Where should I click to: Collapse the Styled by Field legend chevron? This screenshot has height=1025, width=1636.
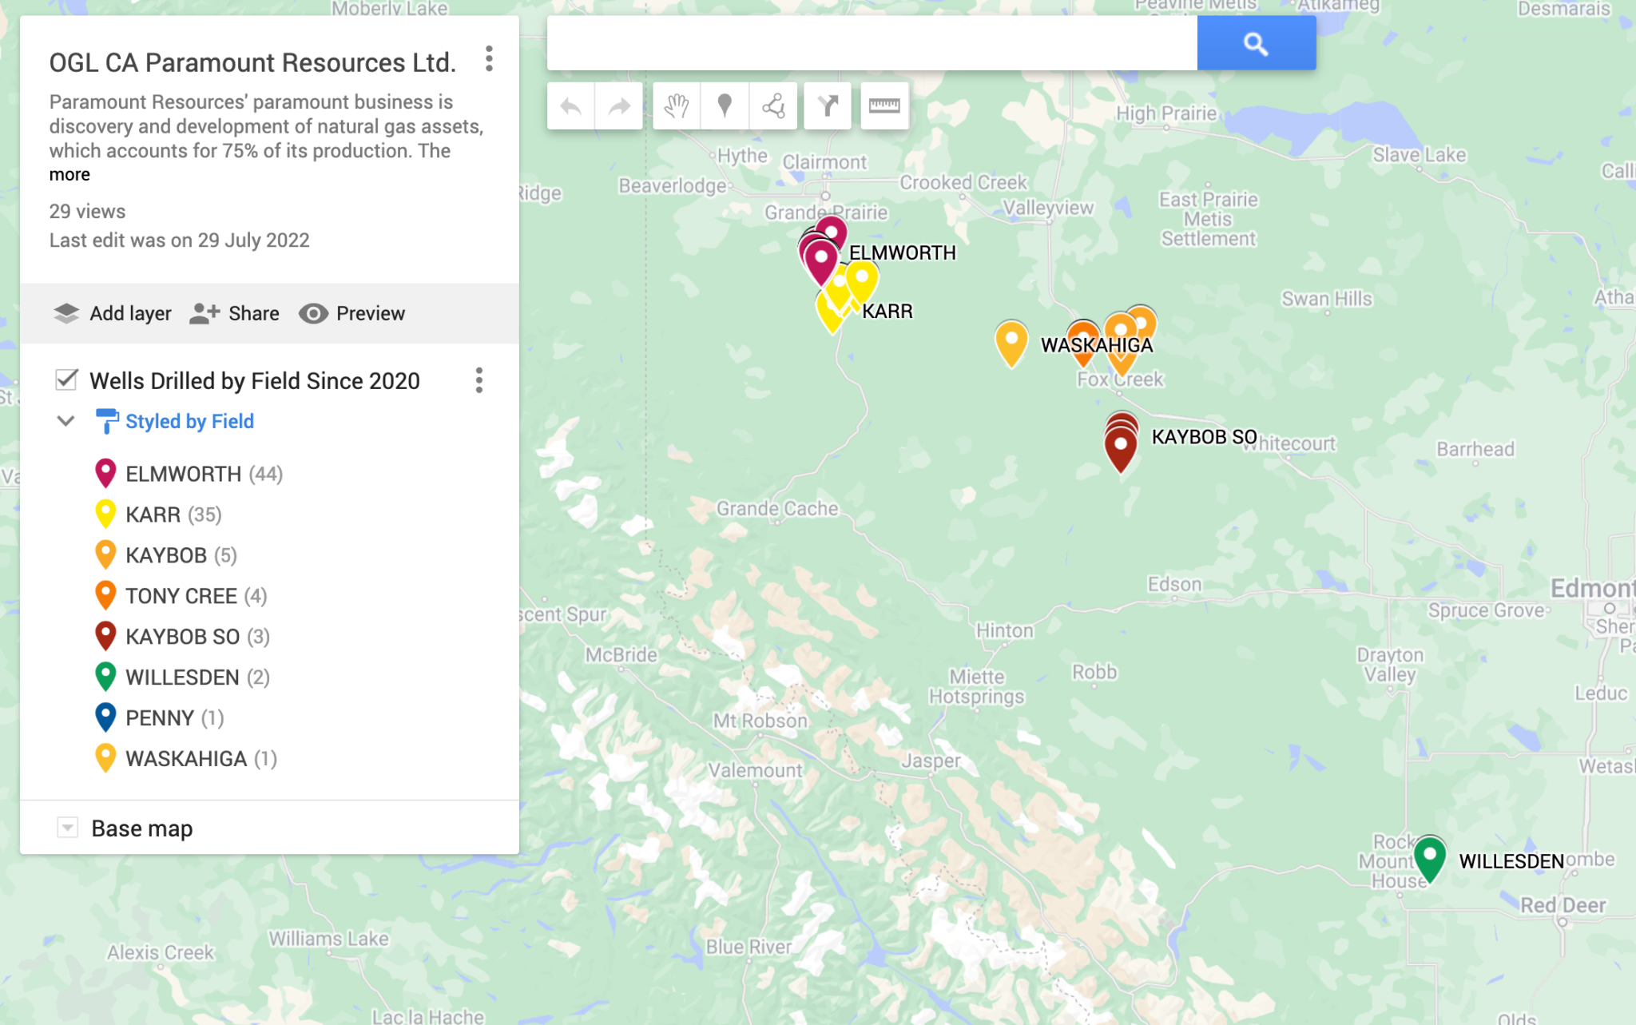(x=66, y=421)
